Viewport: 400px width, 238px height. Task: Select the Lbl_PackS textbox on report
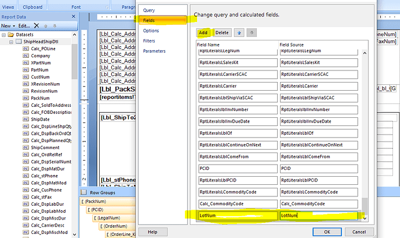tap(117, 89)
